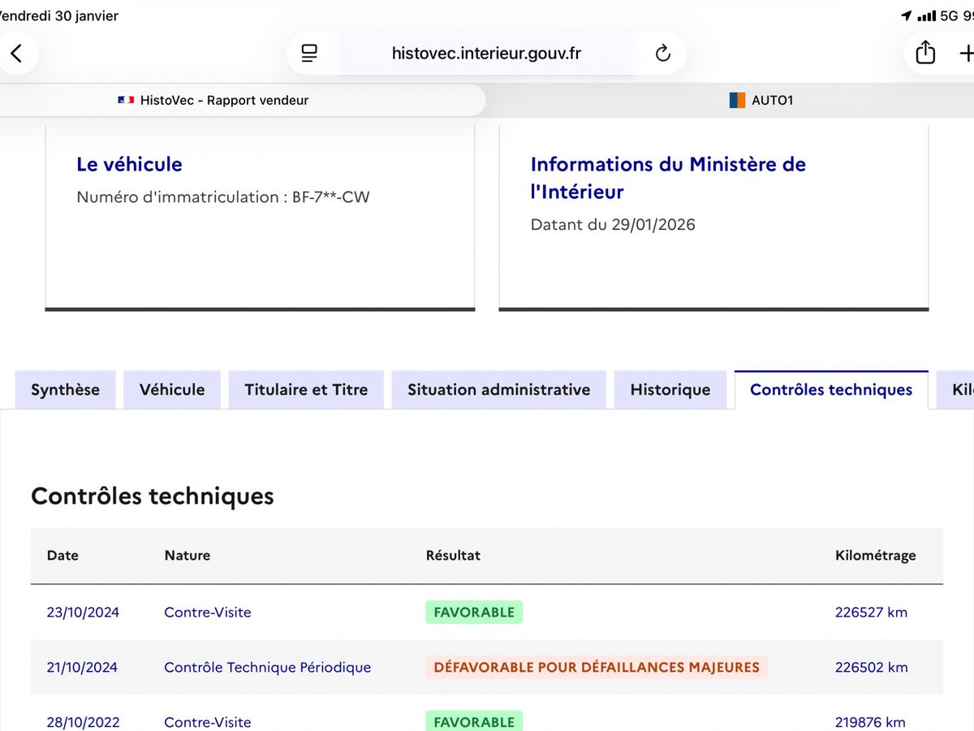Screen dimensions: 974x731
Task: Open the Synthèse tab
Action: [65, 390]
